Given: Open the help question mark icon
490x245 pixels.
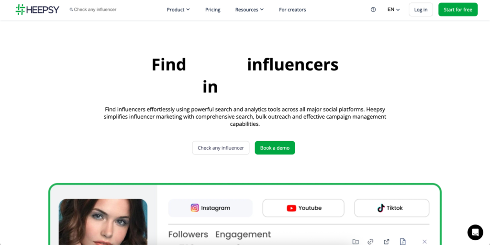Looking at the screenshot, I should 373,10.
